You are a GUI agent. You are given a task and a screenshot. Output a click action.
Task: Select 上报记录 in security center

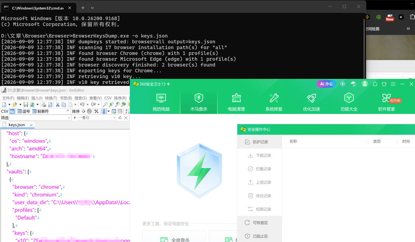(259, 183)
